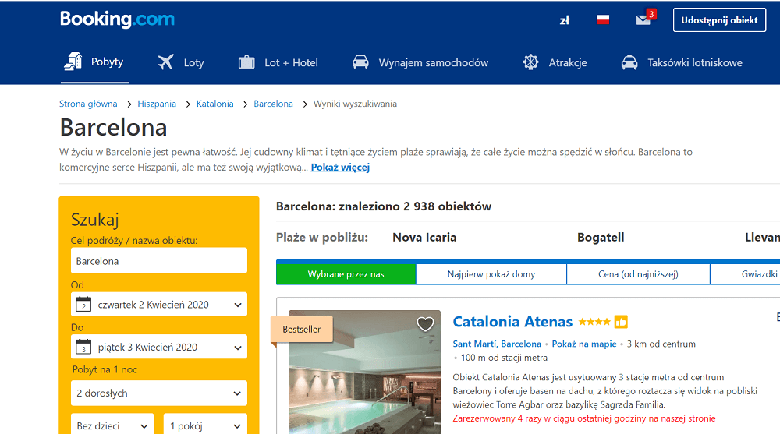Select Wynajem samochodów in navigation

coord(420,62)
